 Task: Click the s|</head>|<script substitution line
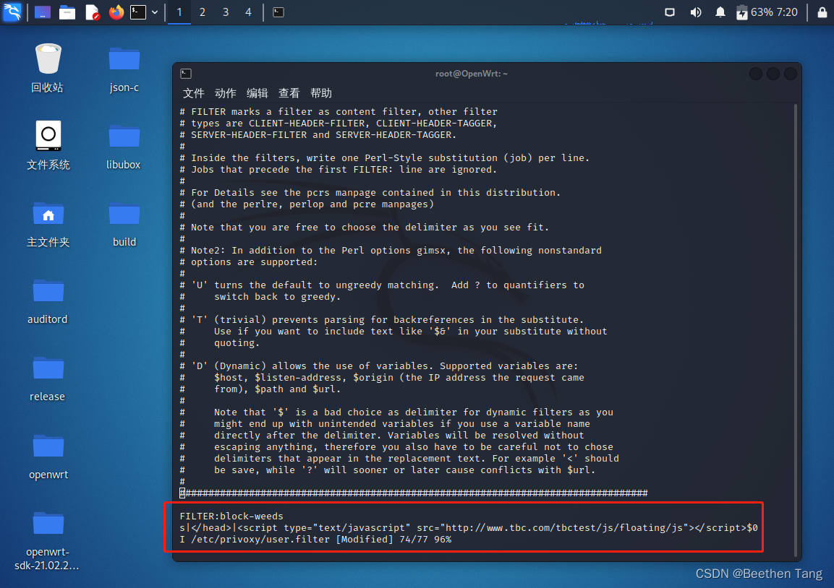[469, 528]
